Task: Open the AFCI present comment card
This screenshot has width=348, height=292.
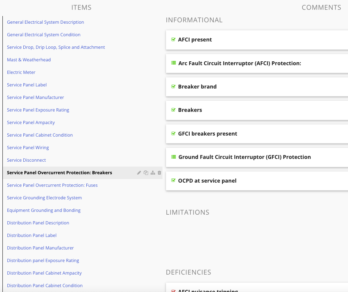Action: pos(257,40)
